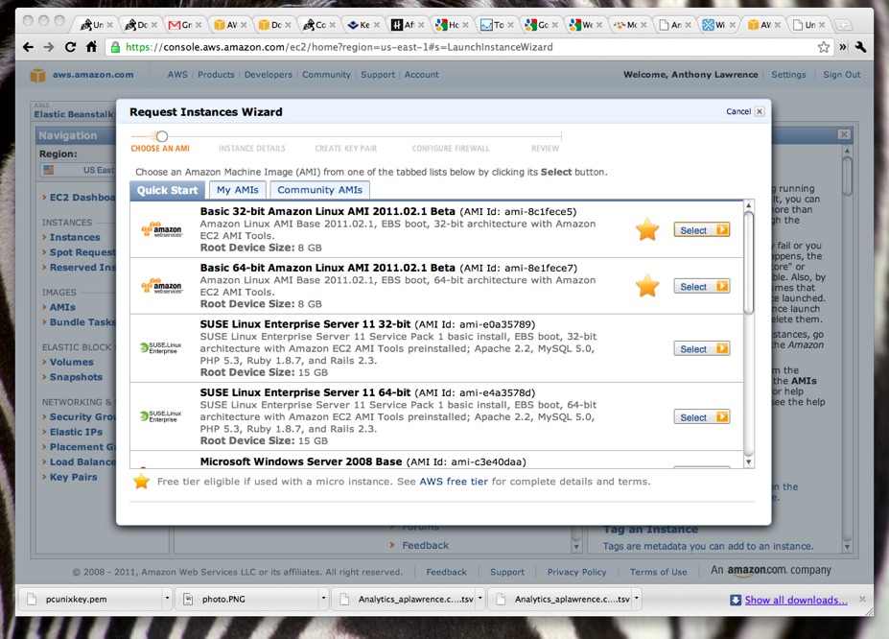Click the green padlock security icon
889x639 pixels.
[x=115, y=47]
